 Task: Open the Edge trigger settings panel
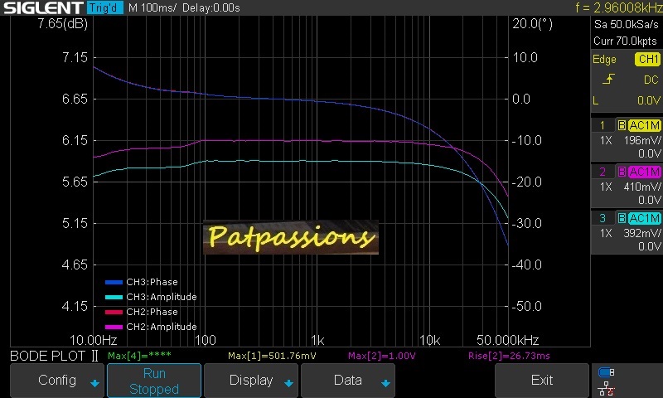604,59
